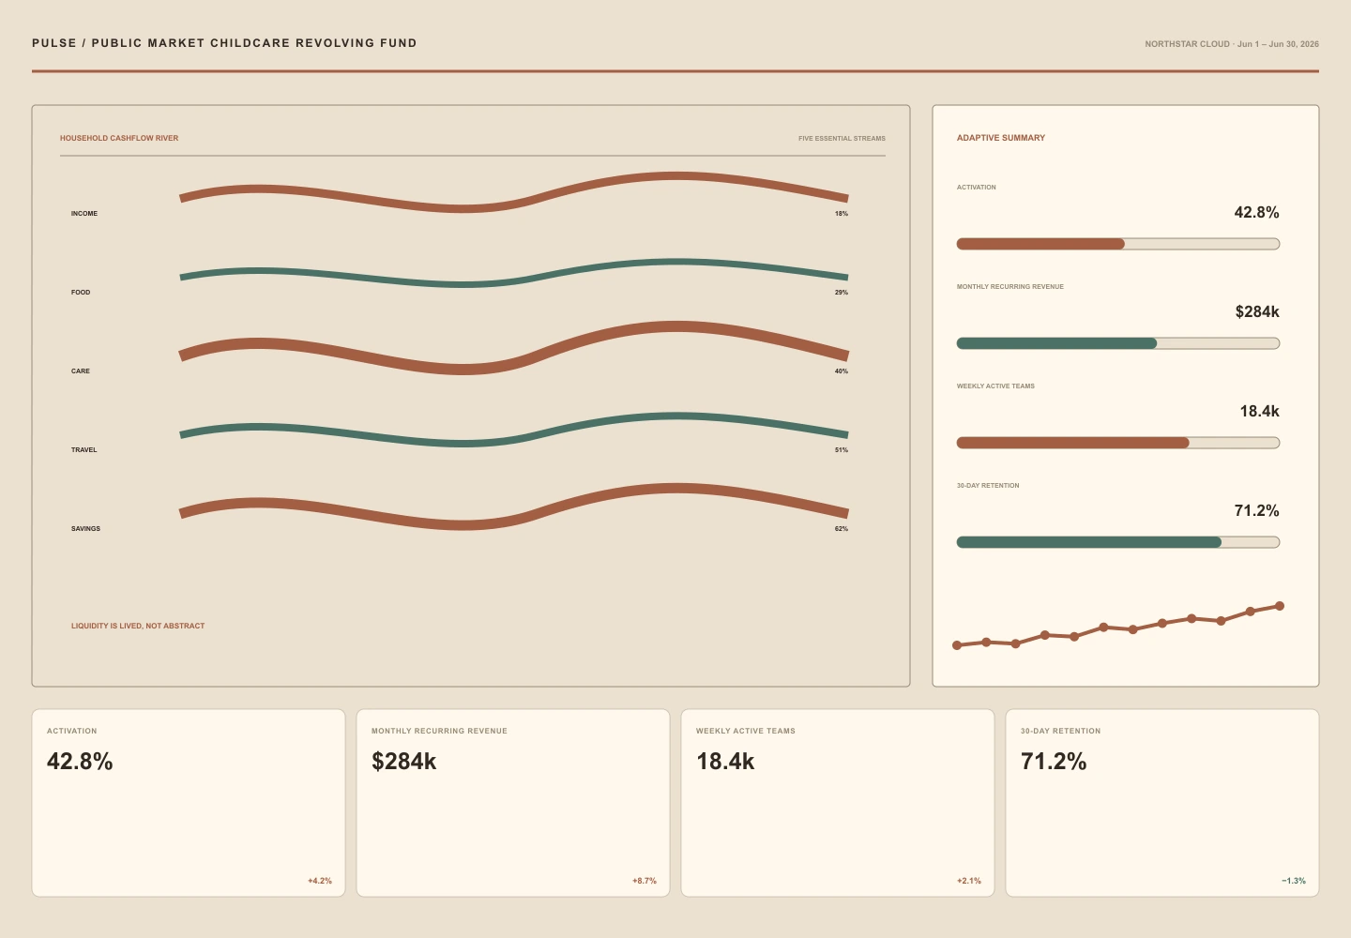Click the Weekly Active Teams progress bar

1118,443
